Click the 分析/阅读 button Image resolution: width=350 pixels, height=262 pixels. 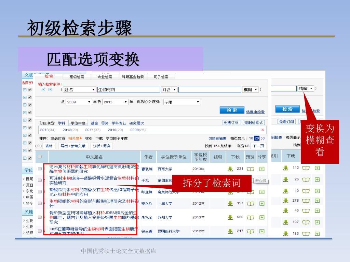click(101, 146)
